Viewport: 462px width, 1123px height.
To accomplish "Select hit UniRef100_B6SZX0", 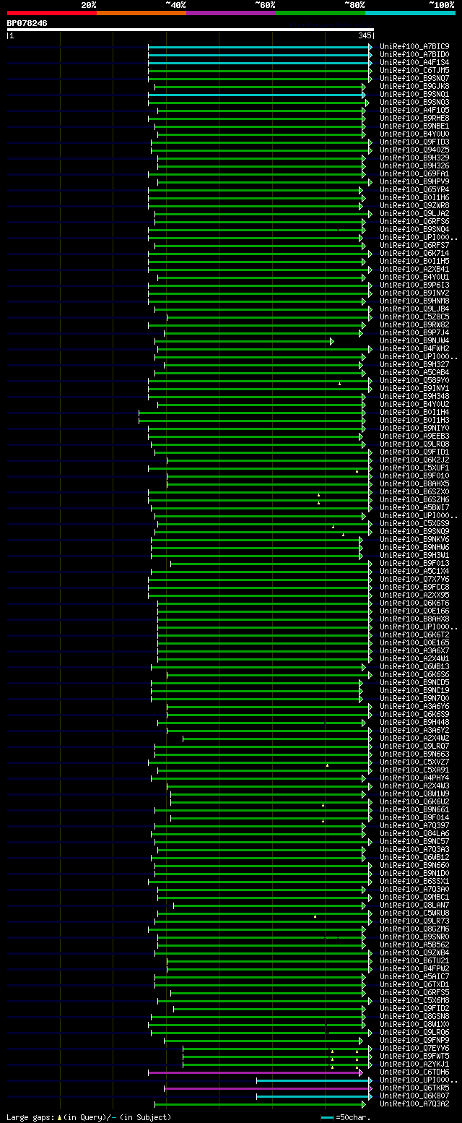I will click(x=414, y=492).
